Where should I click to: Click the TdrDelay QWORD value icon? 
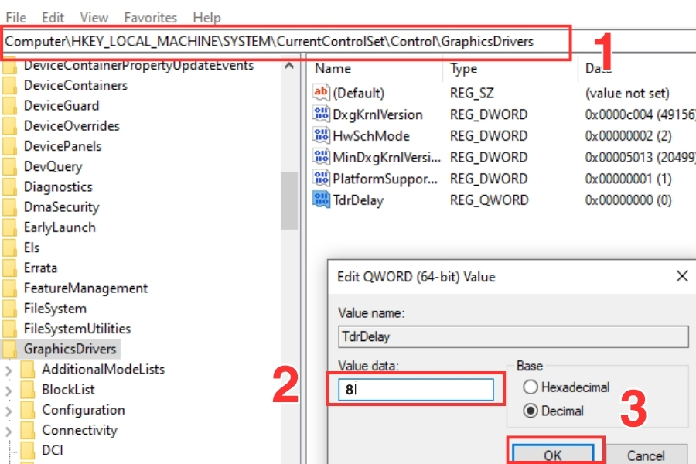point(321,200)
